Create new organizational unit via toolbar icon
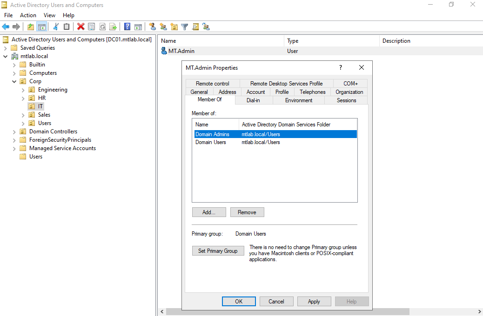483x316 pixels. pyautogui.click(x=174, y=27)
